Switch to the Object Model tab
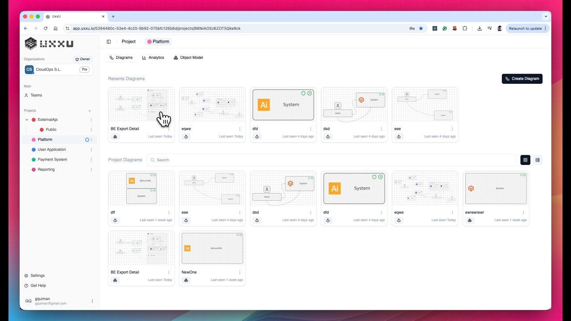Viewport: 571px width, 321px height. tap(188, 58)
